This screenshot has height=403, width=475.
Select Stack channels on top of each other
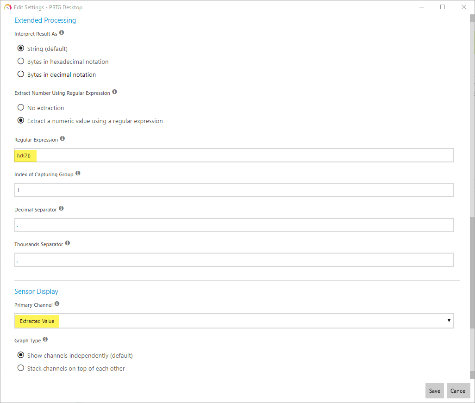point(20,368)
